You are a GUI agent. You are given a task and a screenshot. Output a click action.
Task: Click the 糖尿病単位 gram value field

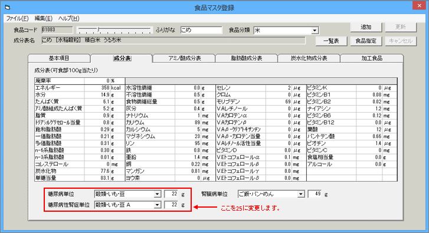click(171, 194)
